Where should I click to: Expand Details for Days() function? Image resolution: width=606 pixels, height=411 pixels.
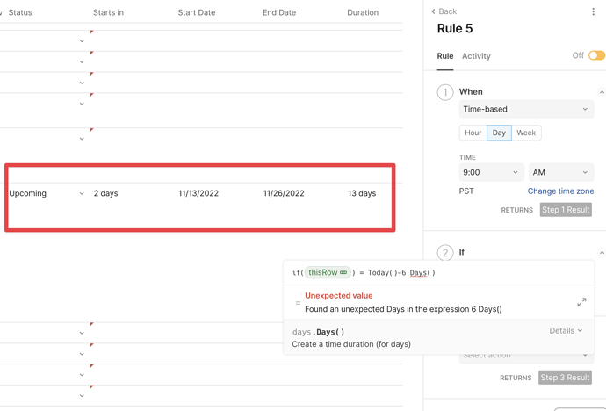(x=566, y=331)
